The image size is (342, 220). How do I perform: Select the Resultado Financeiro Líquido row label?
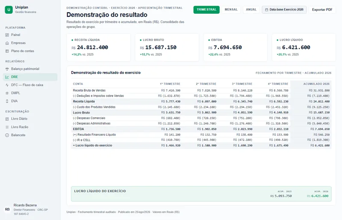tap(94, 135)
